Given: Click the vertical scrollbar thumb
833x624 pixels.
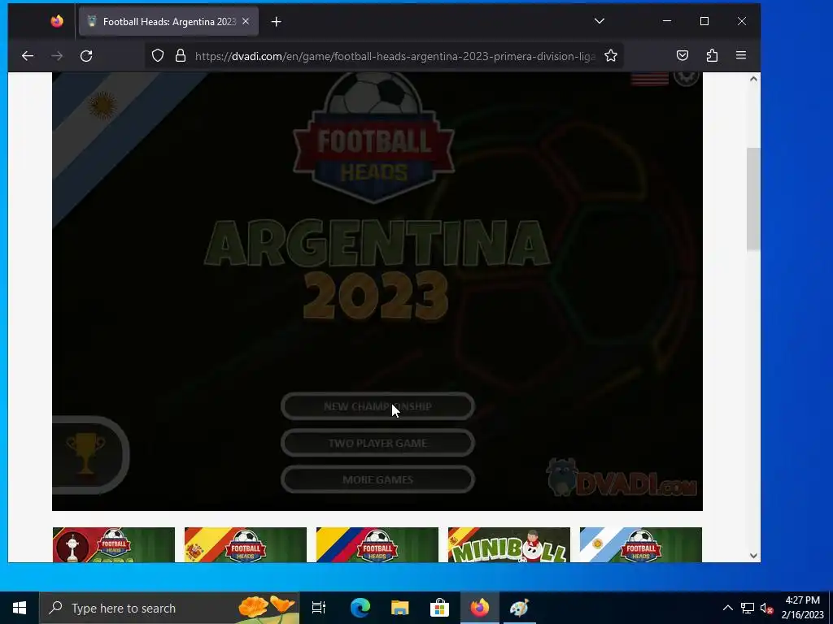Looking at the screenshot, I should (753, 200).
